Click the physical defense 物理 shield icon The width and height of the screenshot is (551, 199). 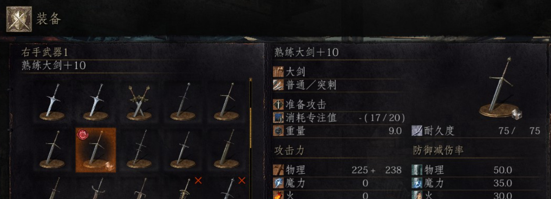(417, 170)
